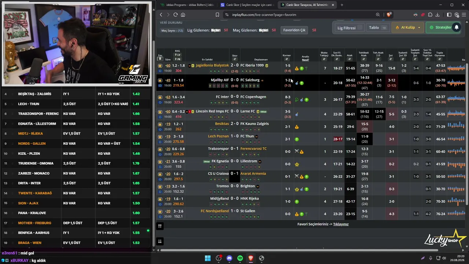Click the +60 minute link on Jagiellonia row
Image resolution: width=469 pixels, height=264 pixels.
168,66
